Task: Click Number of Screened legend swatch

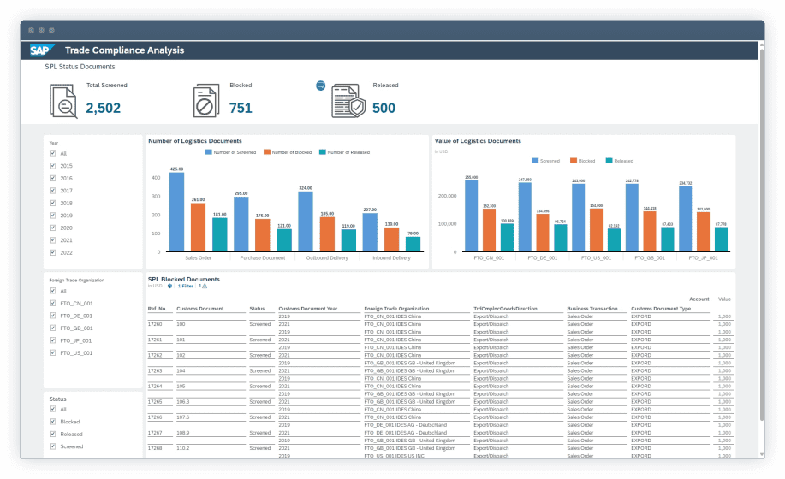Action: tap(208, 152)
